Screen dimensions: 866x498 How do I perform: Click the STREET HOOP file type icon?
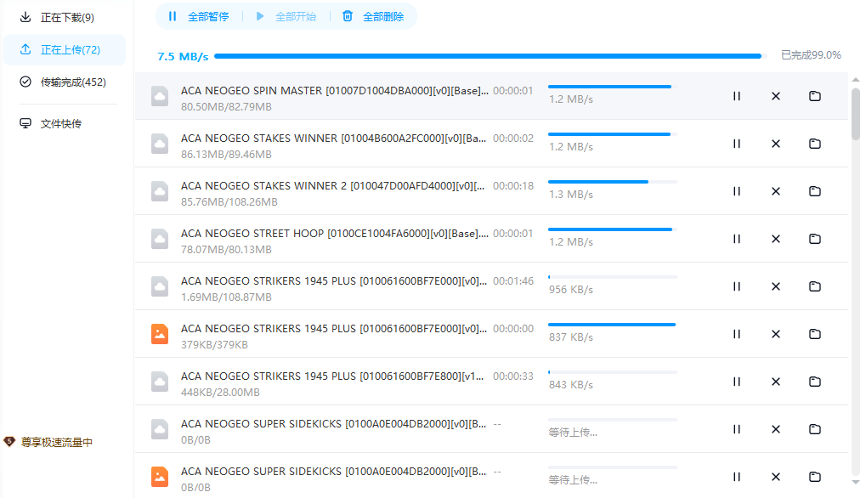(160, 239)
